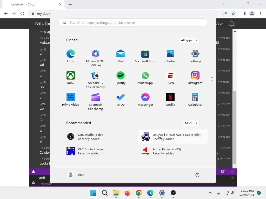Click the Windows Start button on taskbar
The height and width of the screenshot is (199, 266).
pos(93,193)
